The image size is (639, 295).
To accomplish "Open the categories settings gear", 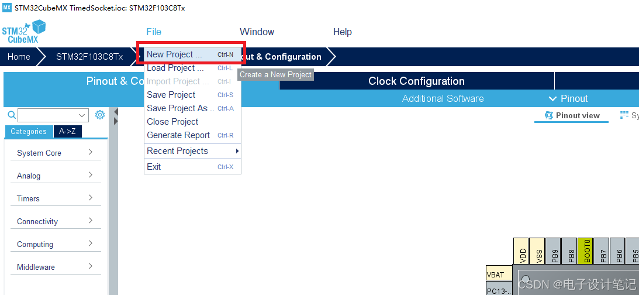I will coord(100,115).
